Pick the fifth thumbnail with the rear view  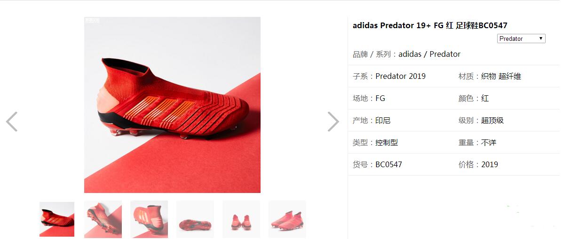coord(241,219)
